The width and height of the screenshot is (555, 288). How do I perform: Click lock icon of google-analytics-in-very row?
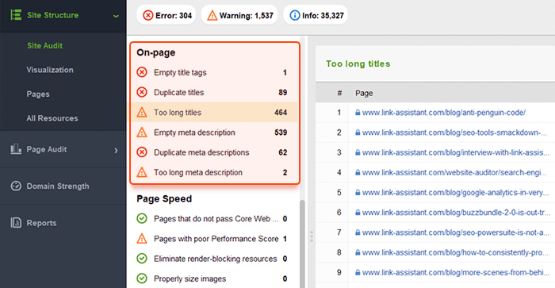tap(358, 192)
